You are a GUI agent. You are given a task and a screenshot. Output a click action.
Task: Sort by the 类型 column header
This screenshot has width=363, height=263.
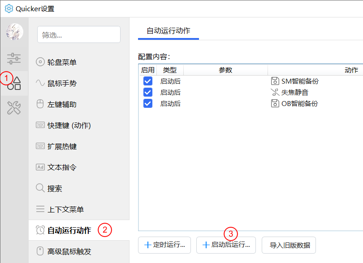(170, 70)
